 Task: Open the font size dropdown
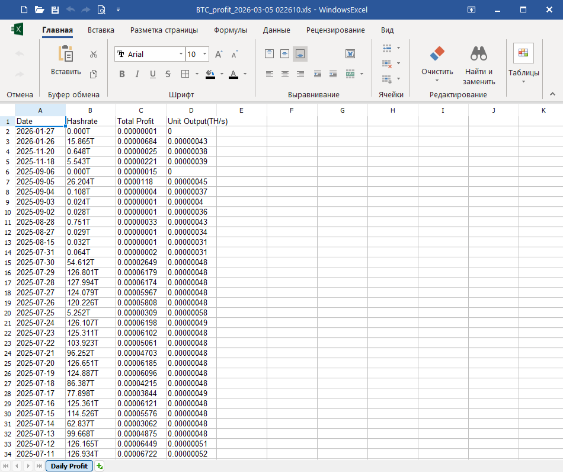pos(205,54)
